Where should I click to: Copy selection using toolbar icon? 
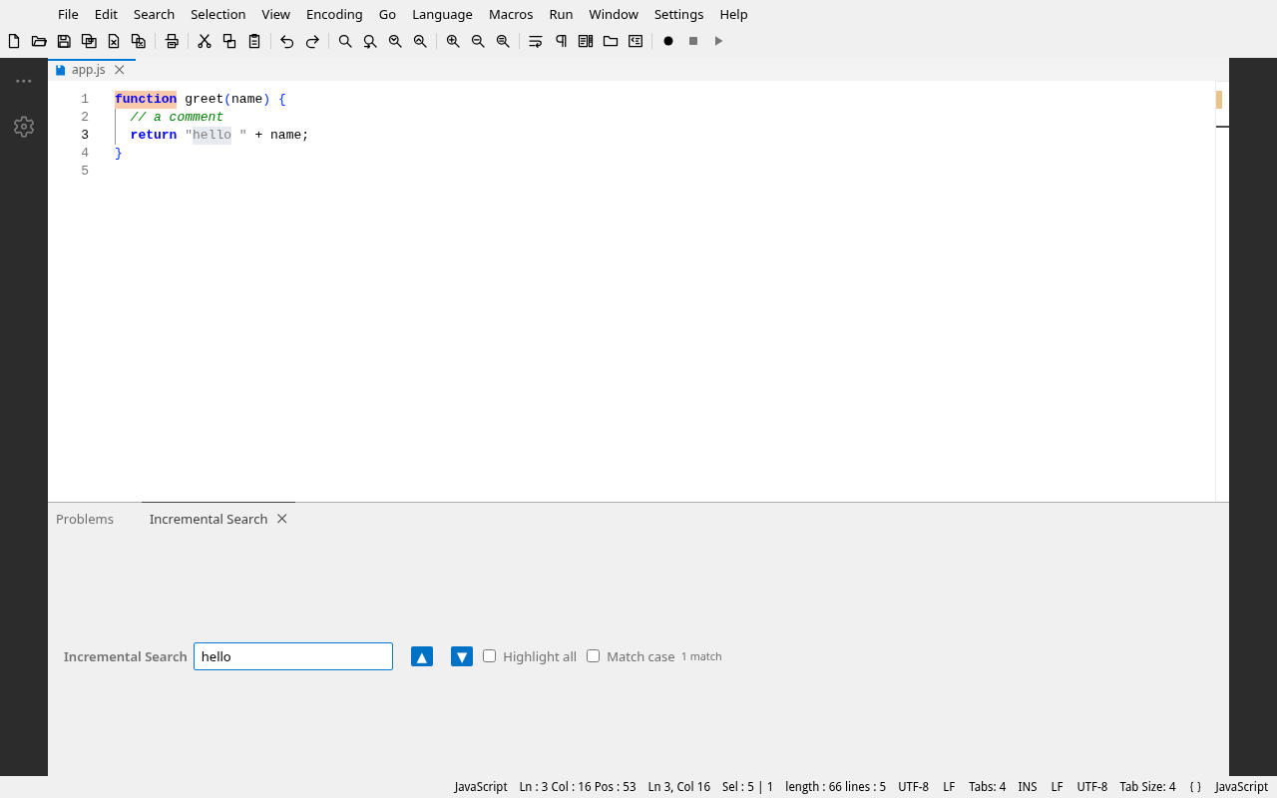(229, 41)
